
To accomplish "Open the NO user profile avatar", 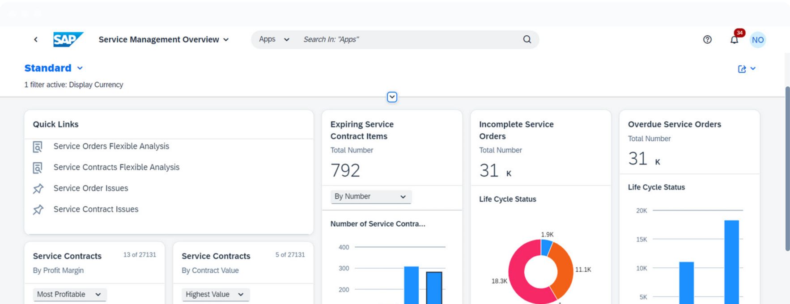I will pyautogui.click(x=757, y=40).
